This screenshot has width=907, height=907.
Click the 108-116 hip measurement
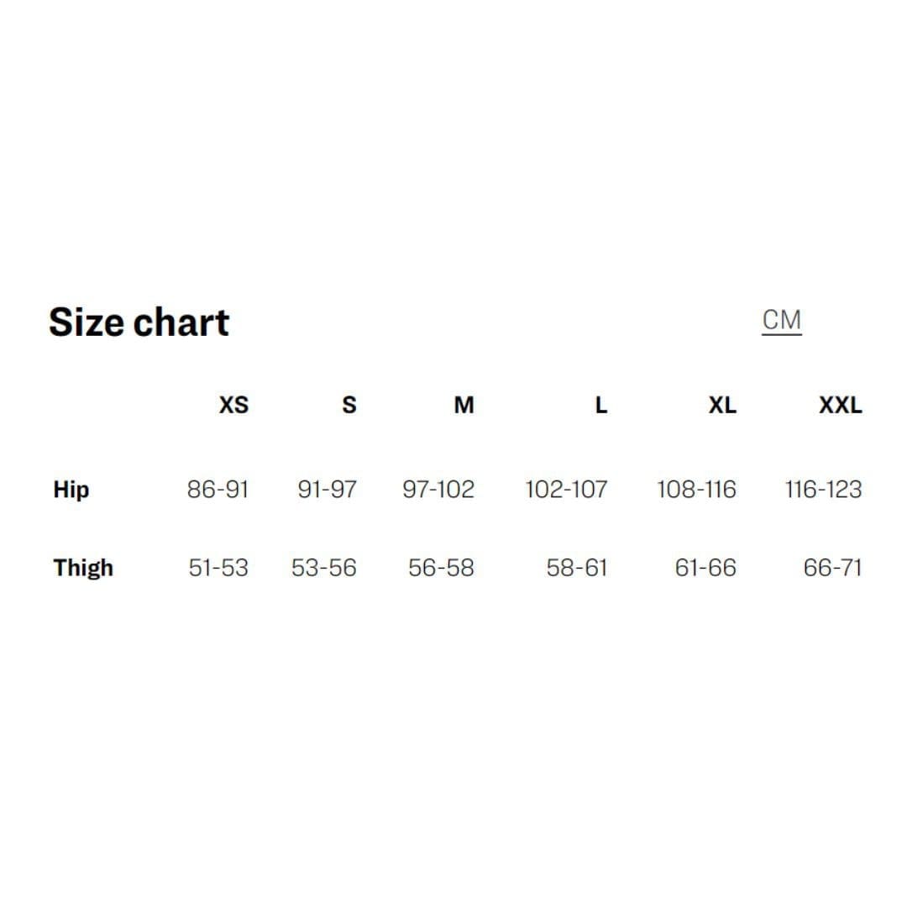pyautogui.click(x=695, y=490)
